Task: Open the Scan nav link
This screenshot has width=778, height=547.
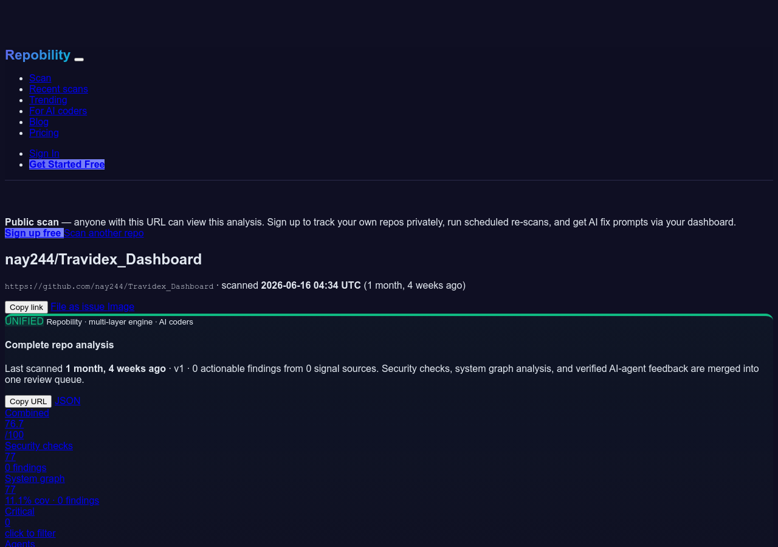Action: (x=40, y=78)
